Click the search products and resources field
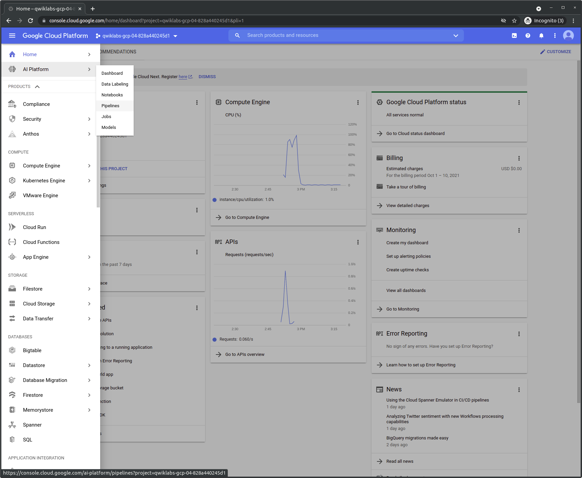Screen dimensions: 582x478 click(x=345, y=35)
